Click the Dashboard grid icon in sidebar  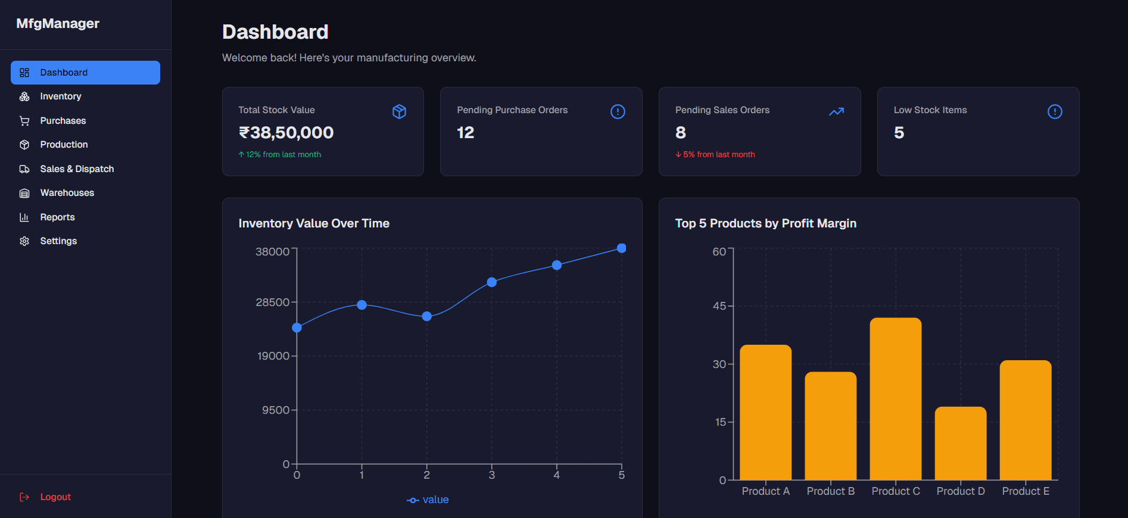[24, 73]
